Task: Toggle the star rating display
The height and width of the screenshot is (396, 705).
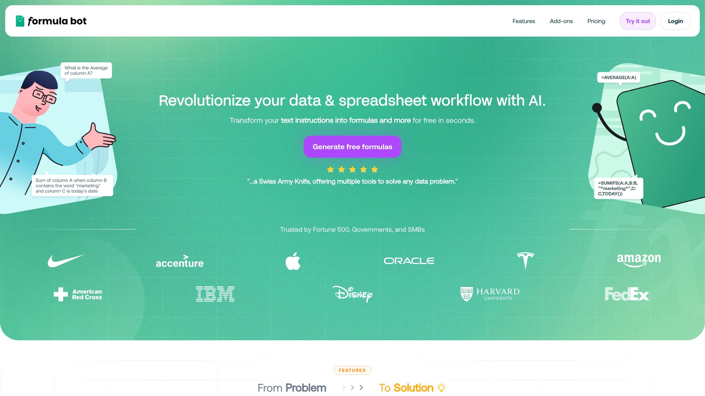Action: 352,169
